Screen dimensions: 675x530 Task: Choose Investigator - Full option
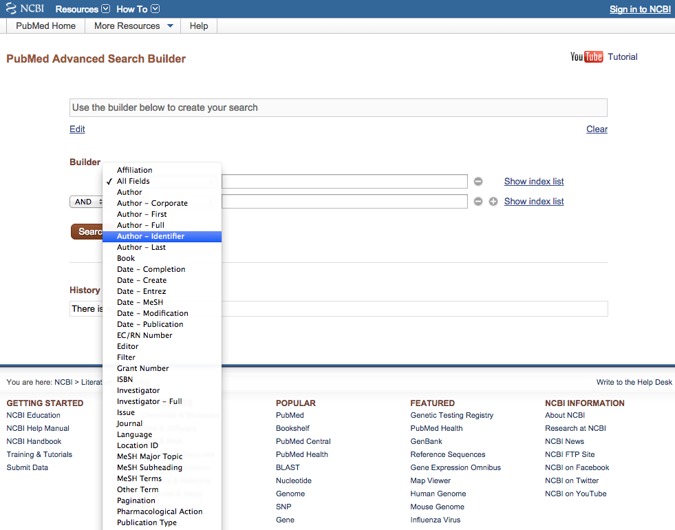pyautogui.click(x=162, y=402)
